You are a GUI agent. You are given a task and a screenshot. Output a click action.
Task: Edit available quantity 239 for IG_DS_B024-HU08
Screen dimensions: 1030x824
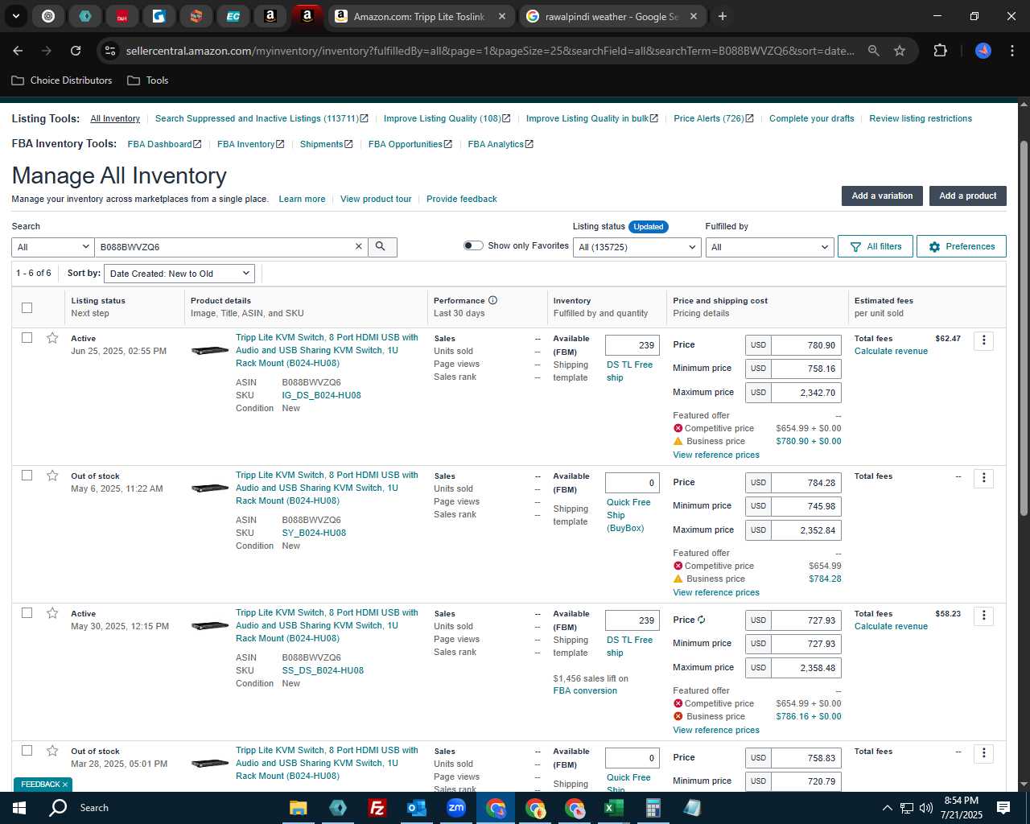pyautogui.click(x=632, y=345)
